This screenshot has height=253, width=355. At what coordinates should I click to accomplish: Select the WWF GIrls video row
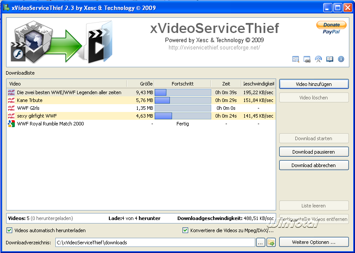pyautogui.click(x=141, y=108)
